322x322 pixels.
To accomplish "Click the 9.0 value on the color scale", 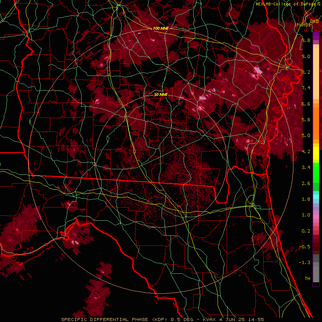I will click(x=306, y=56).
